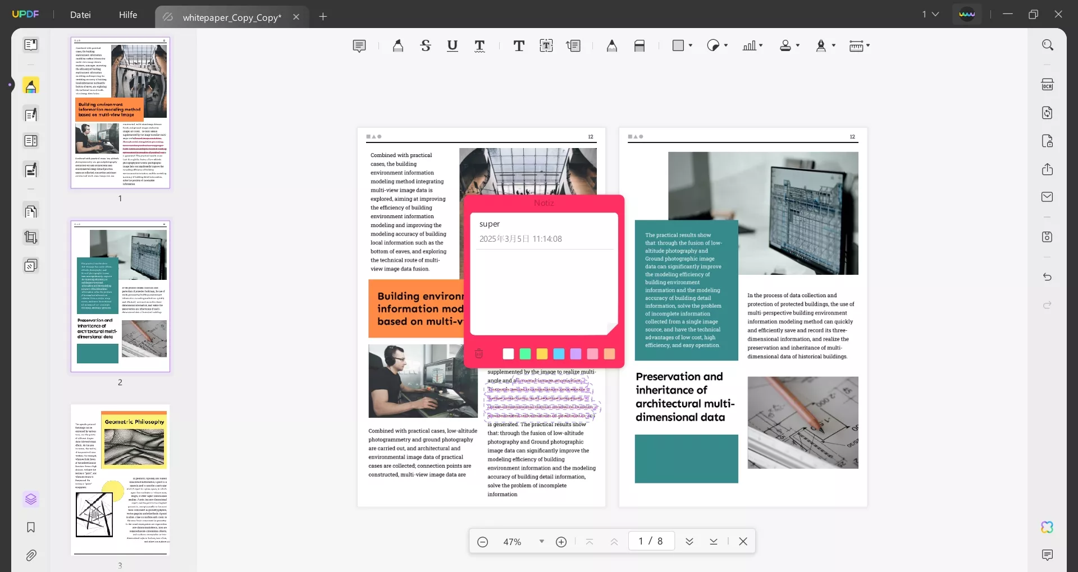Select the strikethrough annotation tool
Image resolution: width=1078 pixels, height=572 pixels.
click(x=426, y=46)
